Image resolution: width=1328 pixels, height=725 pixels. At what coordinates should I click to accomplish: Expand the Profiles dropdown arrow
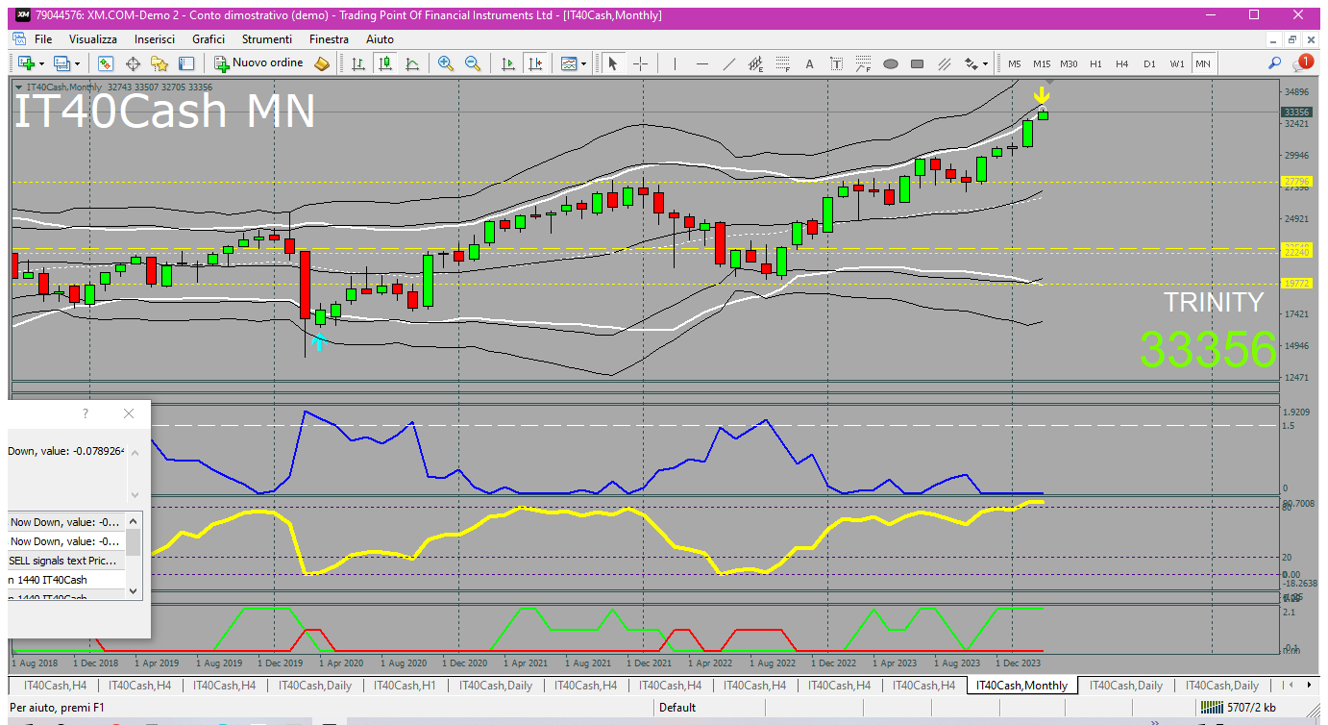(x=78, y=63)
